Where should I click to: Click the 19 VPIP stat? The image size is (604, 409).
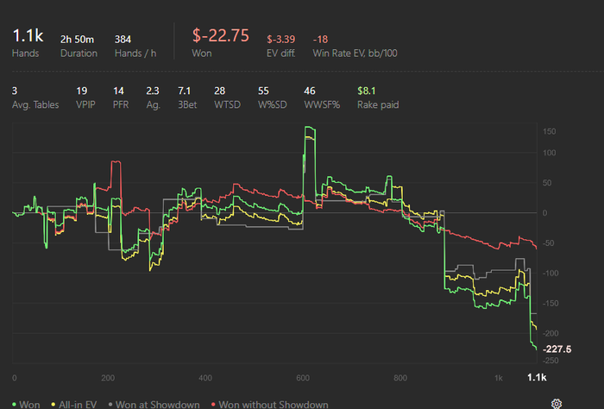pos(82,91)
